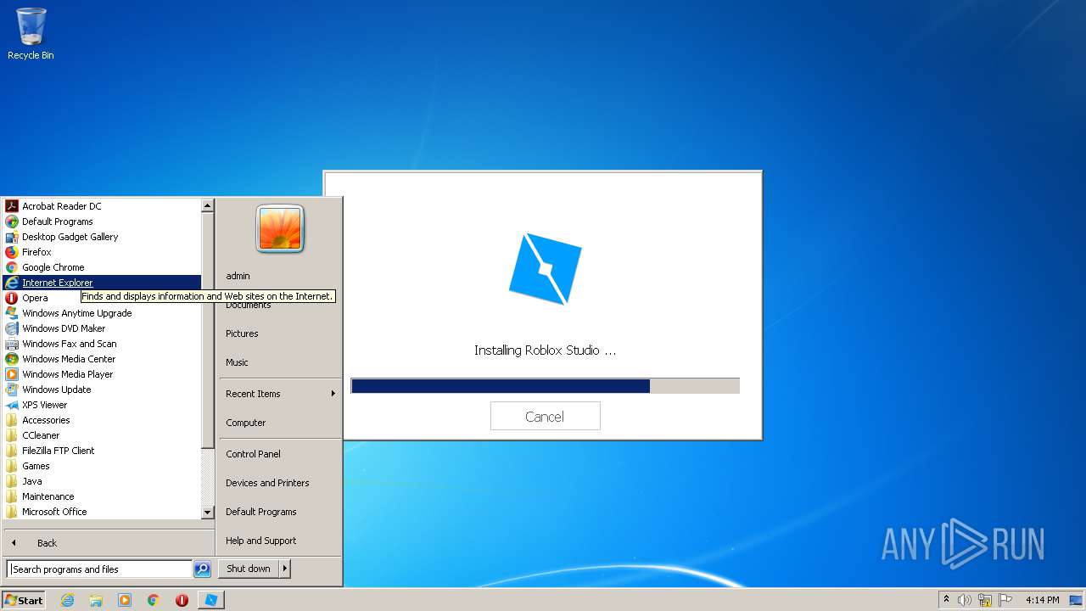The width and height of the screenshot is (1086, 611).
Task: Click the Default Programs icon in programs list
Action: click(12, 221)
